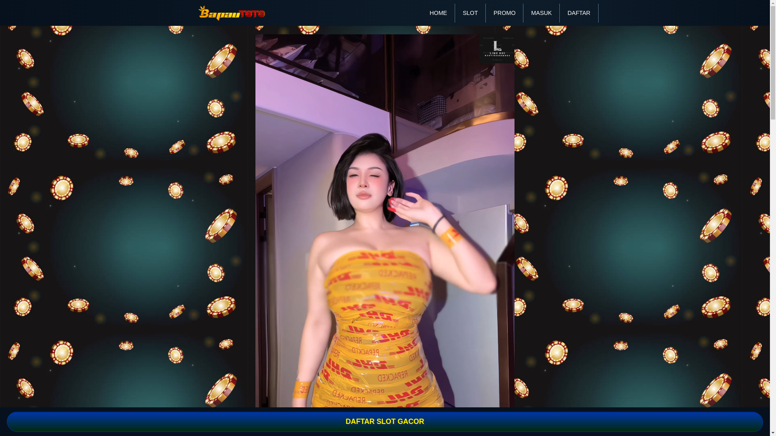The image size is (776, 436).
Task: Click the BapauTOTO logo
Action: coord(232,13)
